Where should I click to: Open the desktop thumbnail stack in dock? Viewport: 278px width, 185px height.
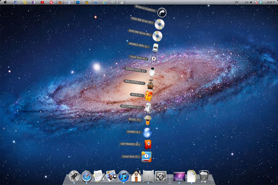point(179,177)
